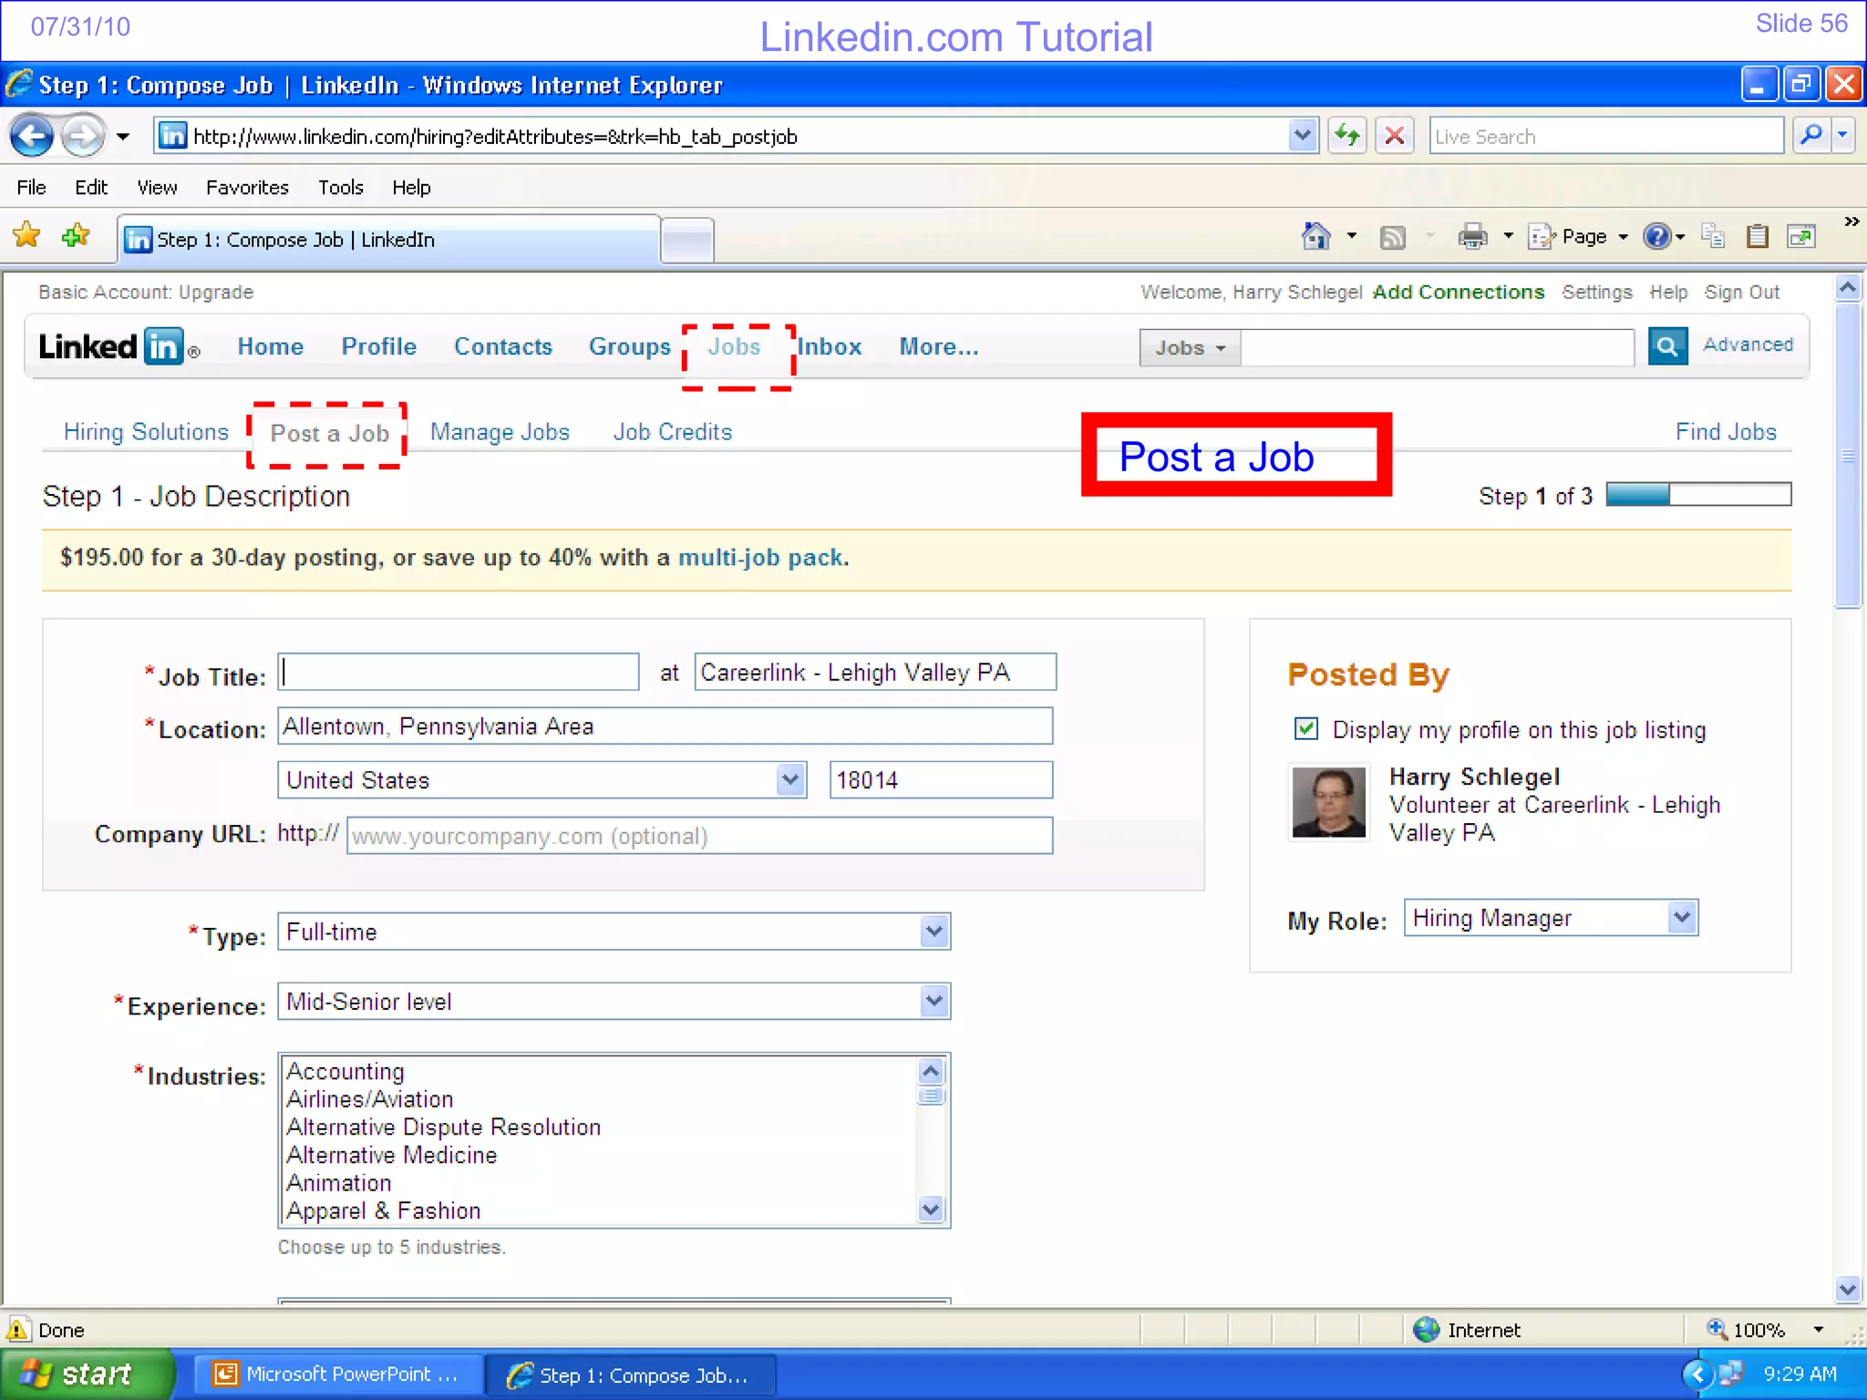Image resolution: width=1867 pixels, height=1400 pixels.
Task: Click the Print printer icon
Action: click(1471, 237)
